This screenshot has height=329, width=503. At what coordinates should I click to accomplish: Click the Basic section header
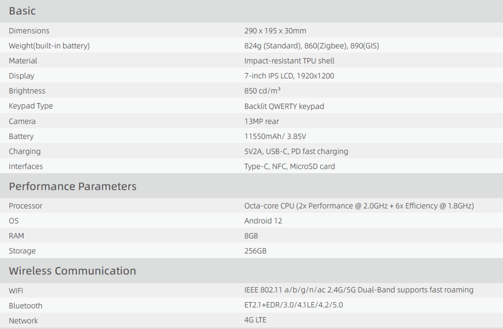(22, 11)
